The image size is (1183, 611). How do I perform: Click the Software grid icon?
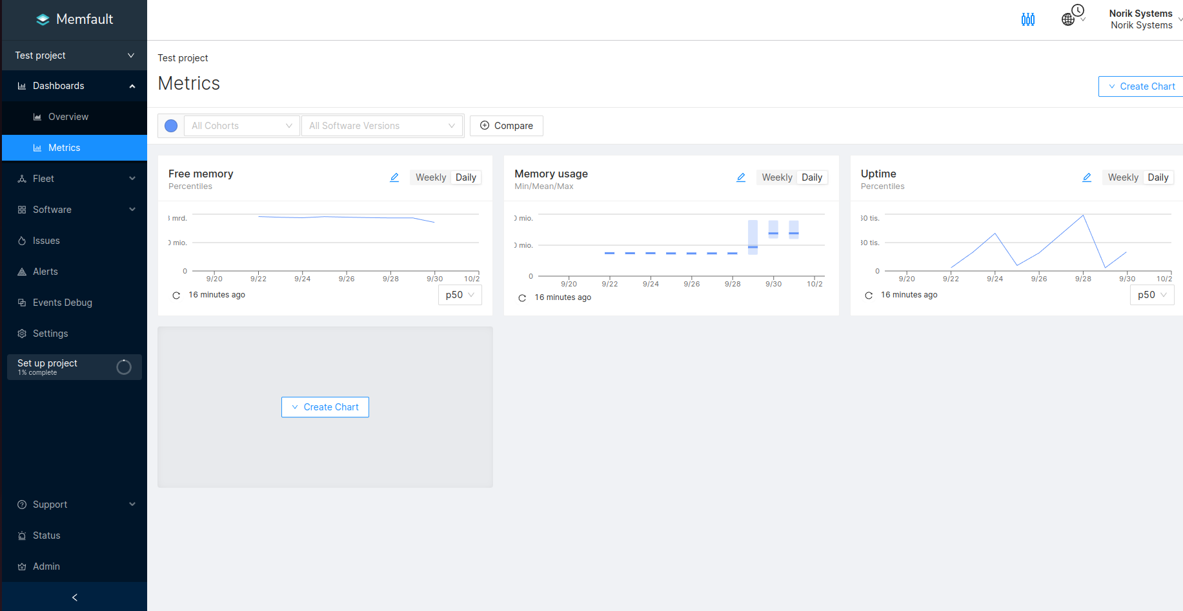pos(22,210)
